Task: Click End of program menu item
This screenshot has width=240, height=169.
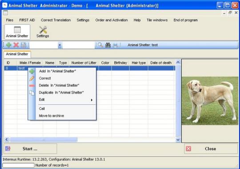Action: [x=185, y=20]
